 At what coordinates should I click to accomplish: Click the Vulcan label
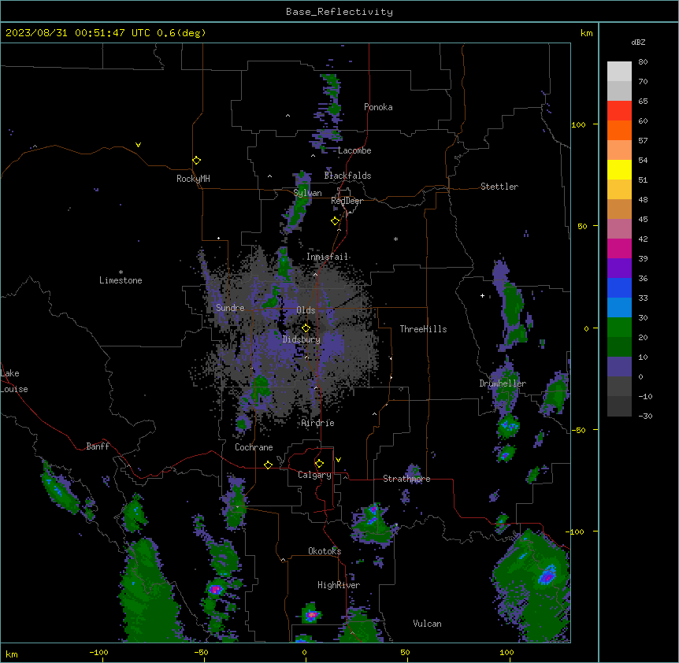(428, 624)
